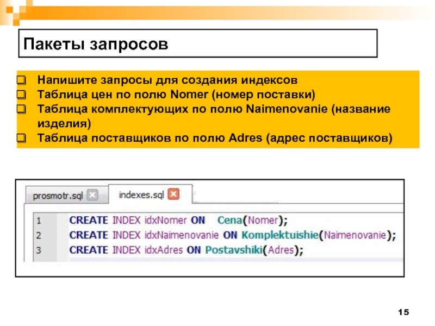Click the bullet box before "Напишите запросы"
435x326 pixels.
click(21, 80)
